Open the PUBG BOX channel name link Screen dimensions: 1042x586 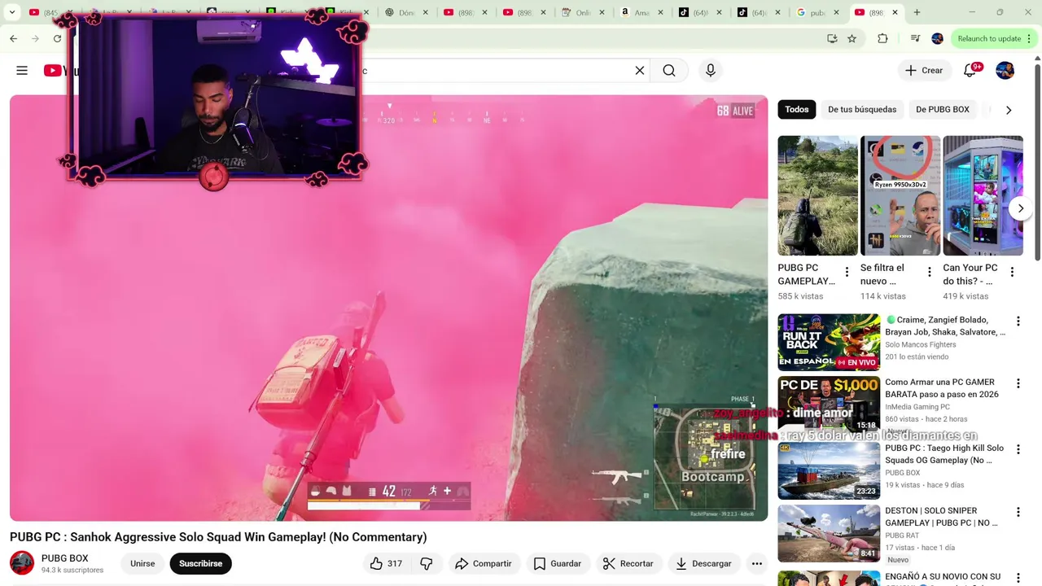point(65,558)
